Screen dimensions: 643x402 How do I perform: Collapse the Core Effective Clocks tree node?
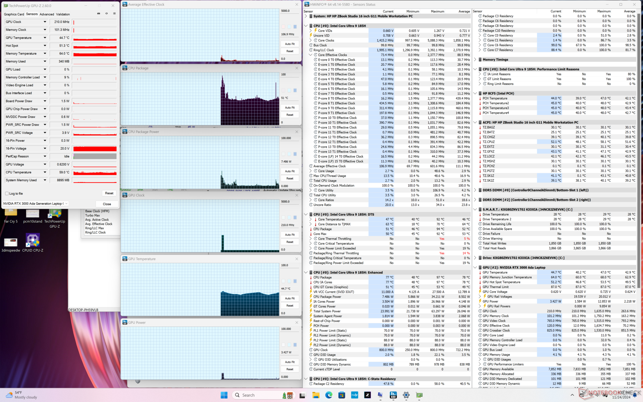pyautogui.click(x=310, y=55)
